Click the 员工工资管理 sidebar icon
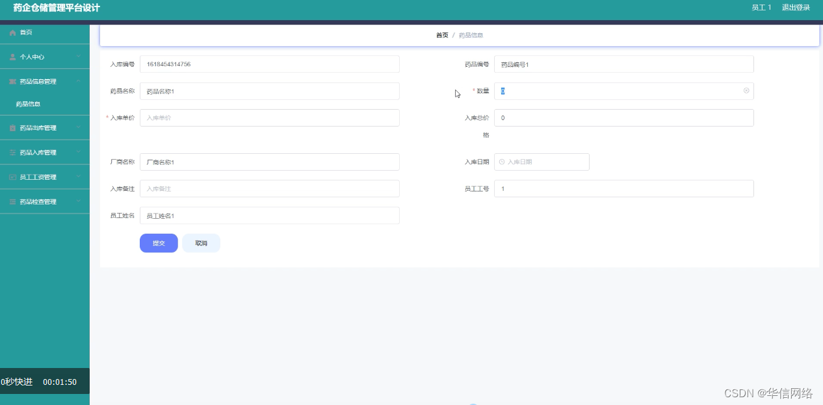The width and height of the screenshot is (823, 405). tap(12, 177)
